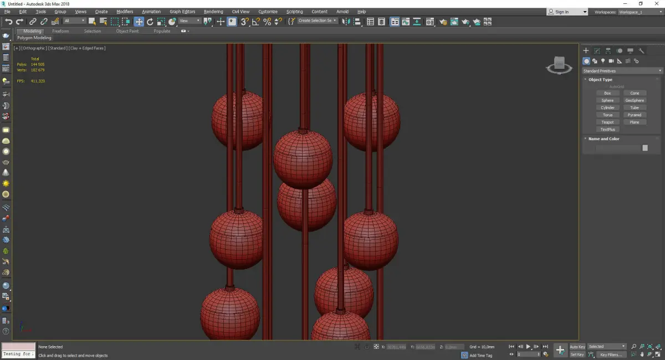Toggle the Scene Explorer icon
Image resolution: width=665 pixels, height=360 pixels.
pyautogui.click(x=370, y=22)
